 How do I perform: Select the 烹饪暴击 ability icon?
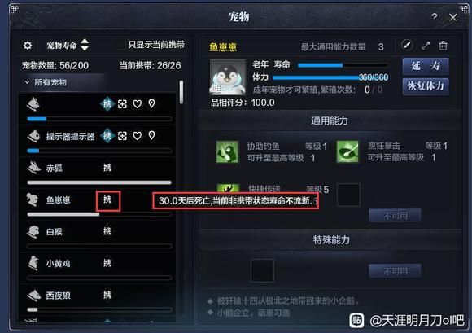click(x=347, y=151)
